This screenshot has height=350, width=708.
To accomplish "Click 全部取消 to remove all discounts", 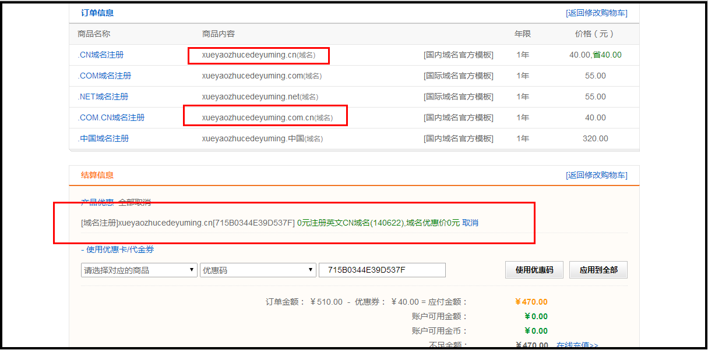I will click(x=135, y=202).
